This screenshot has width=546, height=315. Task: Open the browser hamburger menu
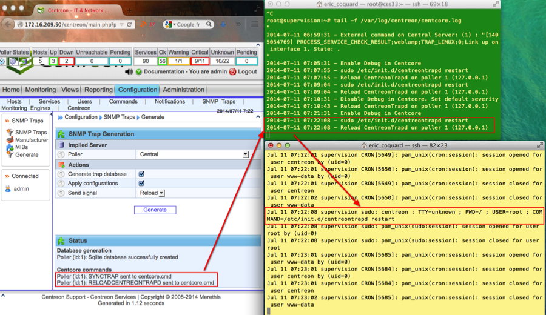coord(255,25)
